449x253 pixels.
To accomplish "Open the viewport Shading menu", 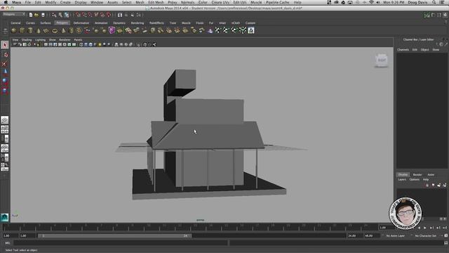I will coord(27,40).
